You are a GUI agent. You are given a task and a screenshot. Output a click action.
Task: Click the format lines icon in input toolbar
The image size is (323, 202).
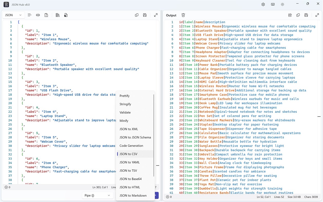click(x=30, y=15)
